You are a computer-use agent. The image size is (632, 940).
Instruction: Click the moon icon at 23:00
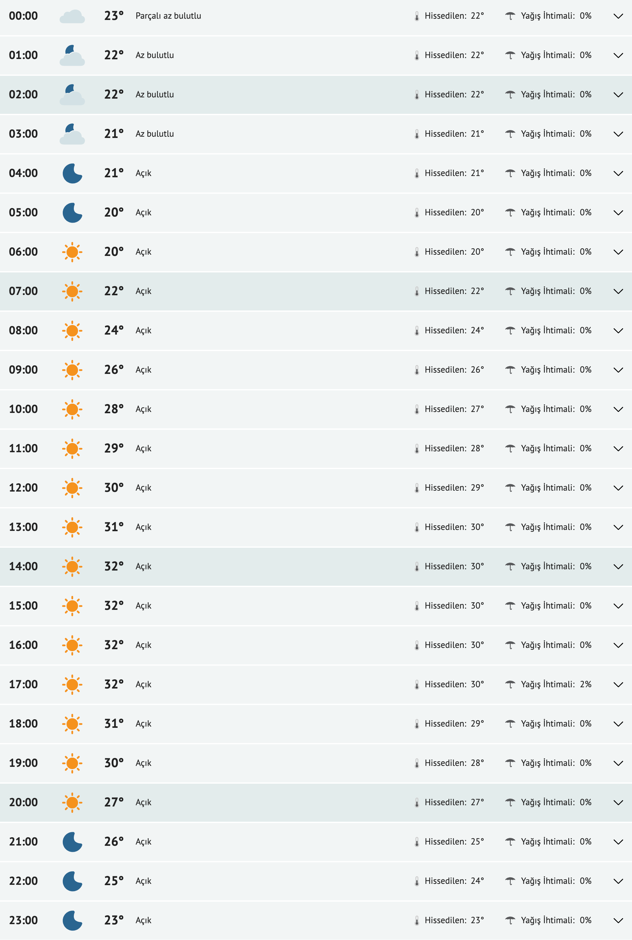72,920
